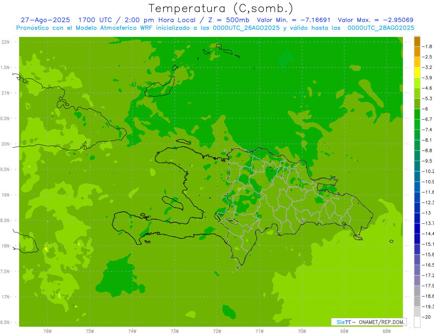Click the 74W longitude axis label
434x336 pixels.
pos(132,331)
